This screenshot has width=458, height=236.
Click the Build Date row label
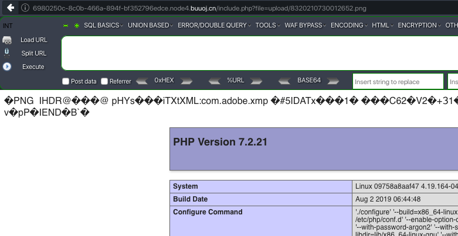[x=190, y=199]
